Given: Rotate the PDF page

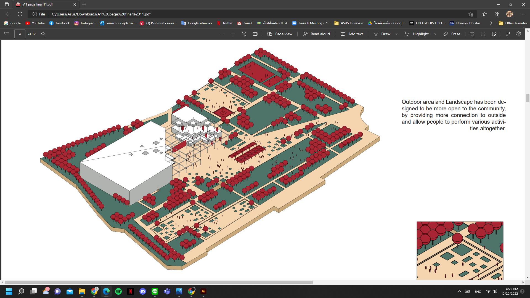Looking at the screenshot, I should click(244, 34).
